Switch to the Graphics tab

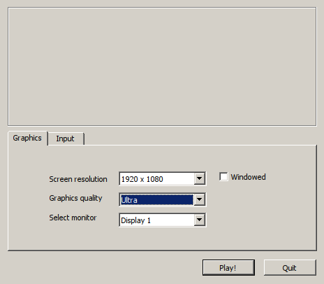27,138
